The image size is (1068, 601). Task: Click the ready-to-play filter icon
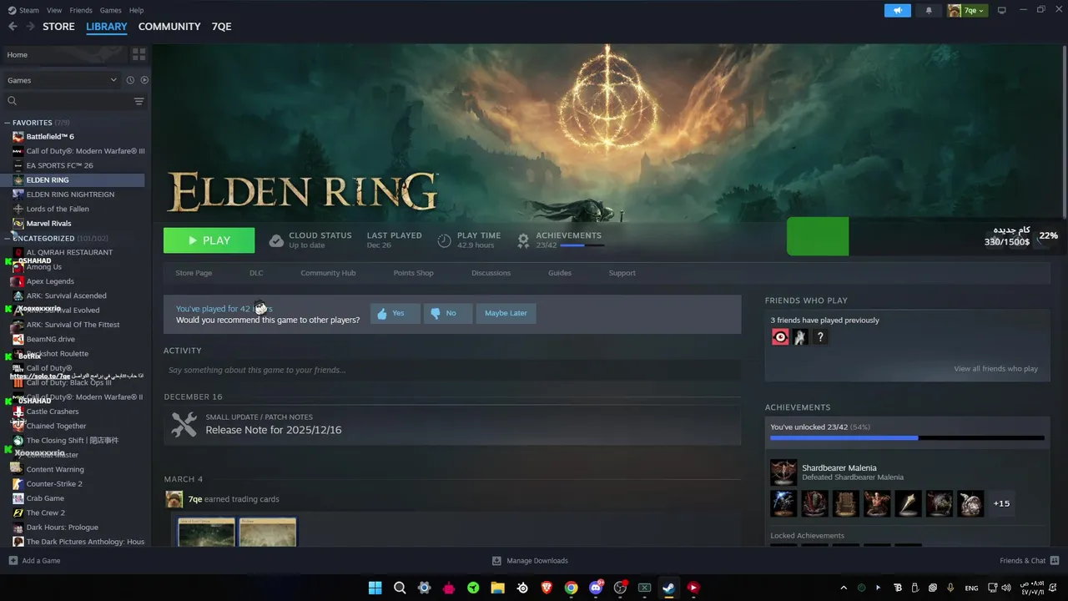coord(144,80)
